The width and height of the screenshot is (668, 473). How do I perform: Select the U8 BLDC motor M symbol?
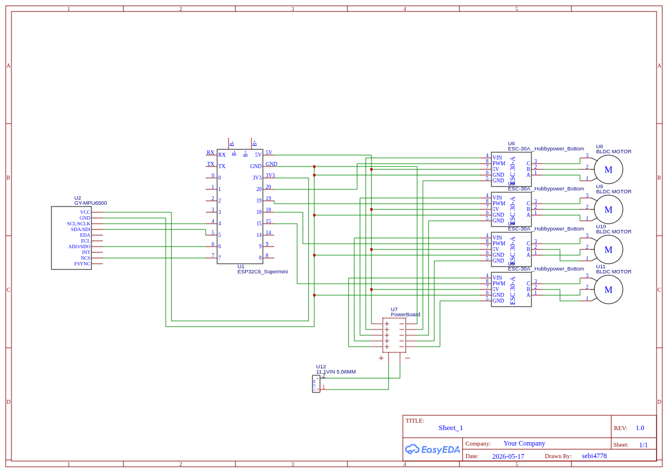tap(609, 169)
